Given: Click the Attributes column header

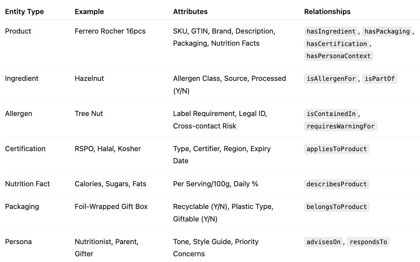Looking at the screenshot, I should 190,12.
